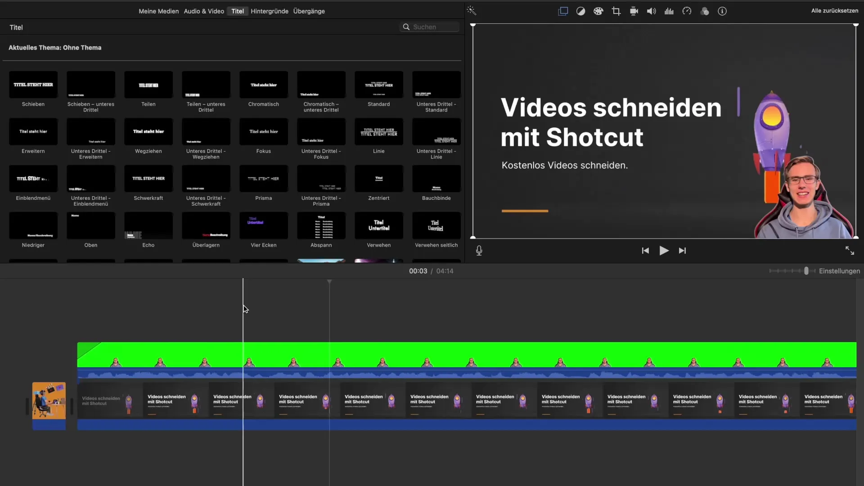Screen dimensions: 864x486
Task: Select the Echo title thumbnail
Action: pyautogui.click(x=148, y=225)
